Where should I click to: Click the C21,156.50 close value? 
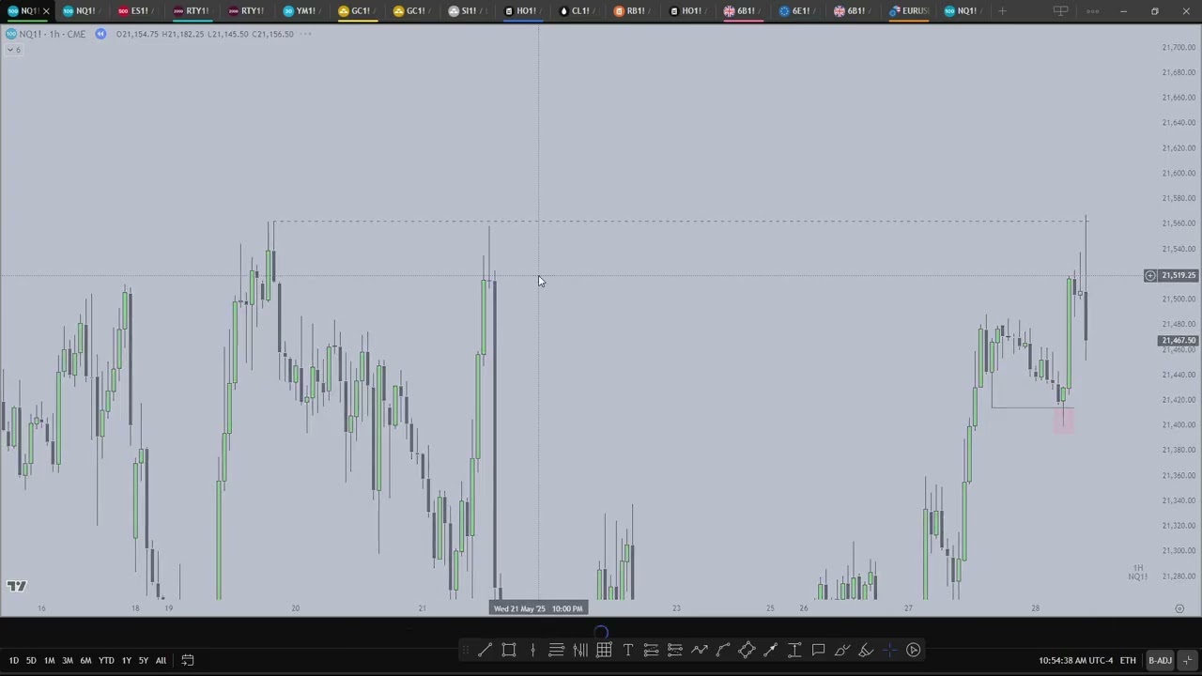tap(272, 34)
